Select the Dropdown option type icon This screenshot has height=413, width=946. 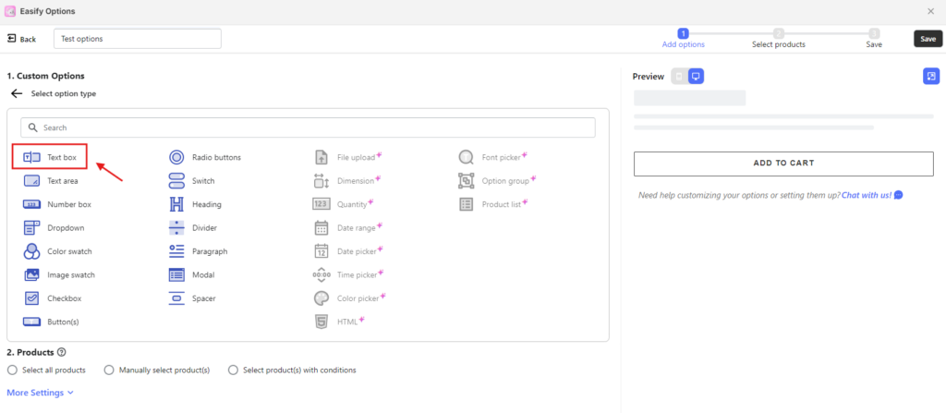tap(31, 227)
